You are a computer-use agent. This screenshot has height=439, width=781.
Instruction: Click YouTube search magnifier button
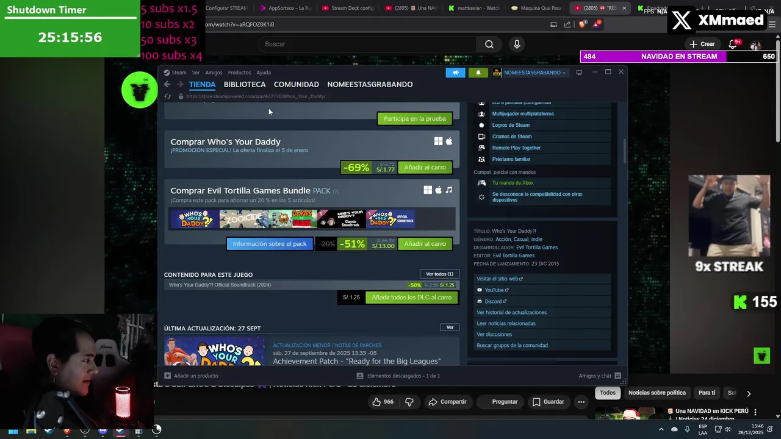click(x=489, y=44)
